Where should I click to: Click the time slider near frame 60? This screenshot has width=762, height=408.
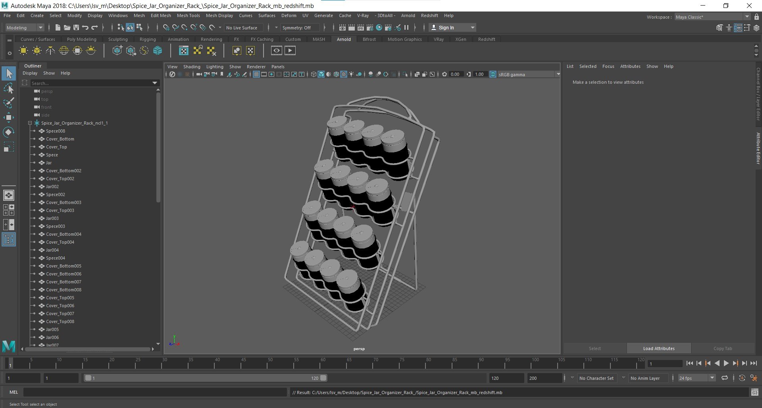click(323, 363)
